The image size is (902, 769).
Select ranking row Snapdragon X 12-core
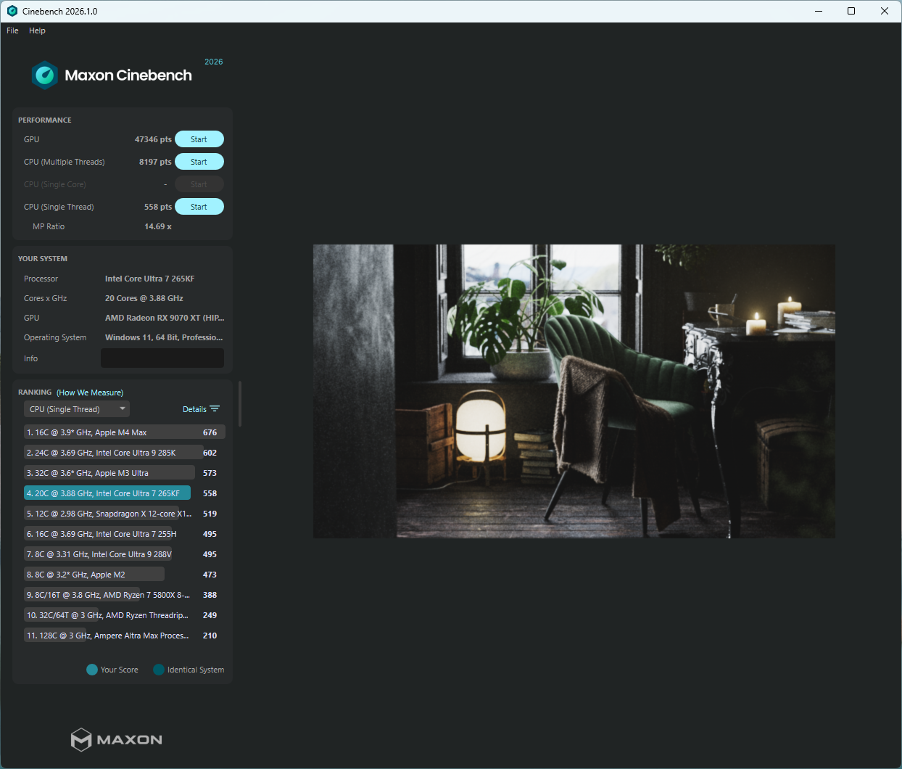tap(125, 514)
